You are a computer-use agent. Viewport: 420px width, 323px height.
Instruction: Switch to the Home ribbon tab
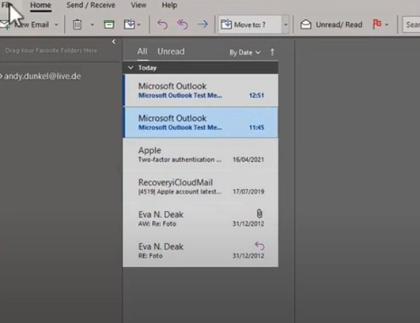[x=40, y=5]
